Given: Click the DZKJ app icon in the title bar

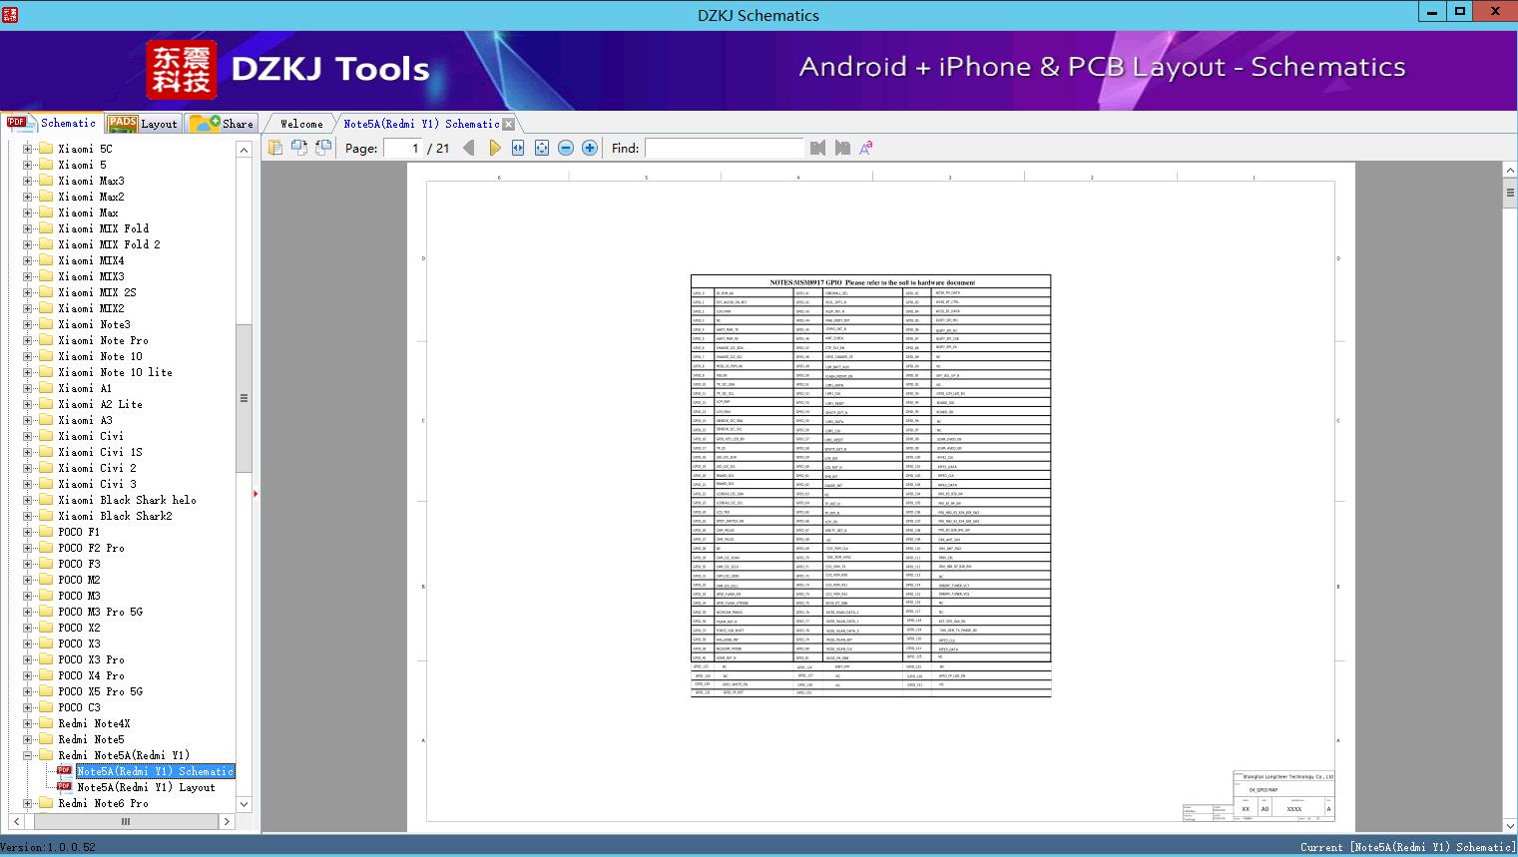Looking at the screenshot, I should tap(10, 14).
